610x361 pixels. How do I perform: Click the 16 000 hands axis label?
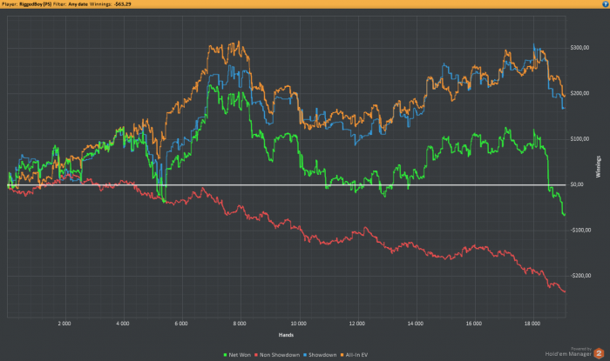tap(473, 324)
